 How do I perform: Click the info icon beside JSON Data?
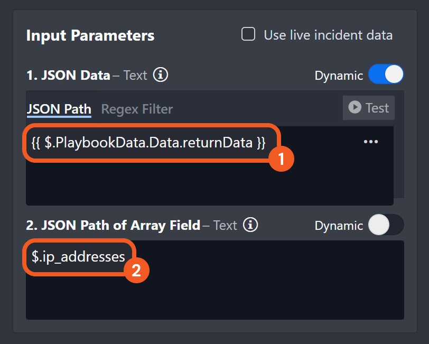[x=161, y=75]
